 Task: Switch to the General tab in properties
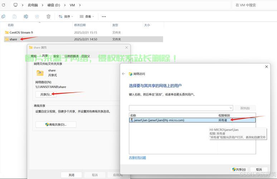(x=34, y=56)
